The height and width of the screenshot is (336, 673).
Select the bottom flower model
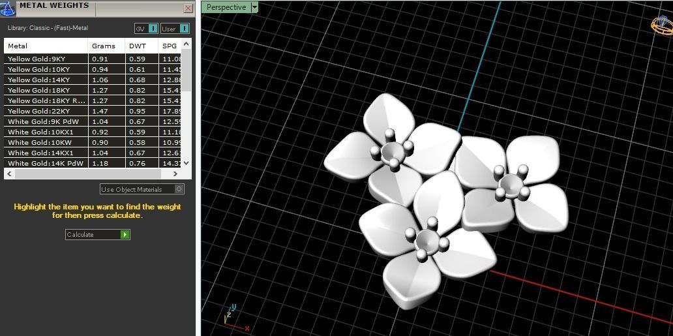coord(427,241)
